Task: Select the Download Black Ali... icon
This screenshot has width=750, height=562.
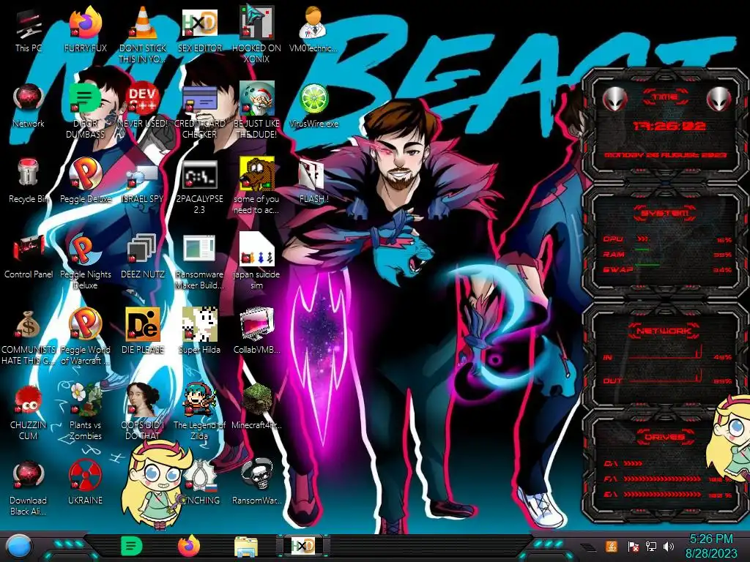Action: [x=29, y=488]
